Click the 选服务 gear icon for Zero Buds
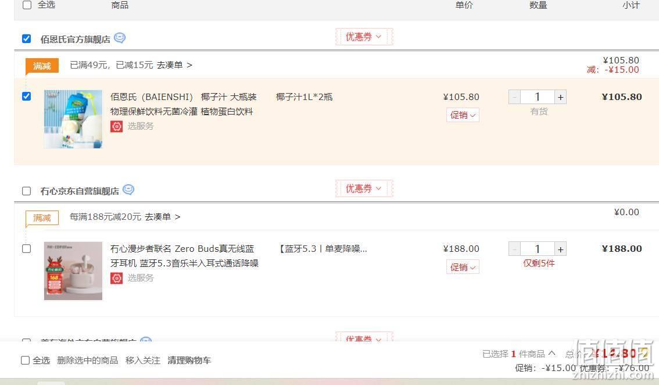Screen dimensions: 659x385 tap(116, 278)
